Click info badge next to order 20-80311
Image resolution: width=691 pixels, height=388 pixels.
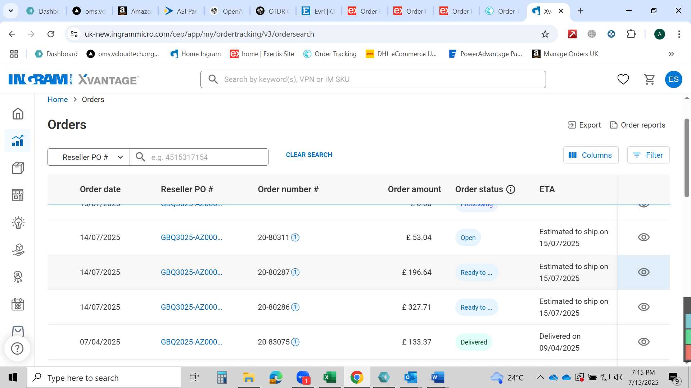coord(295,237)
